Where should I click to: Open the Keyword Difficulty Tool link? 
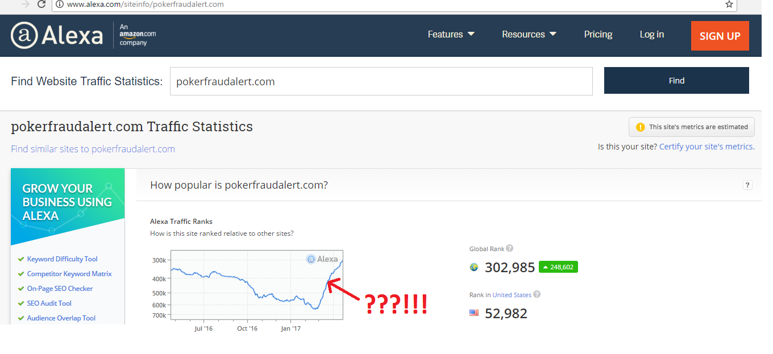63,259
